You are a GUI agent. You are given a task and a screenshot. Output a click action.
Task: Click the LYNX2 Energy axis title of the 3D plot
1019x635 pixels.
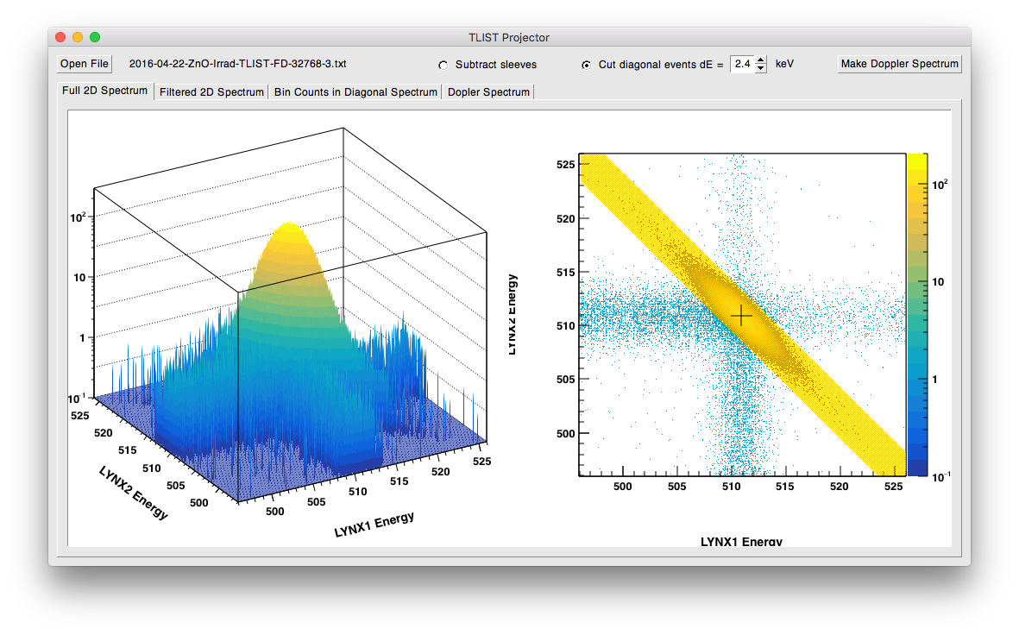(134, 493)
